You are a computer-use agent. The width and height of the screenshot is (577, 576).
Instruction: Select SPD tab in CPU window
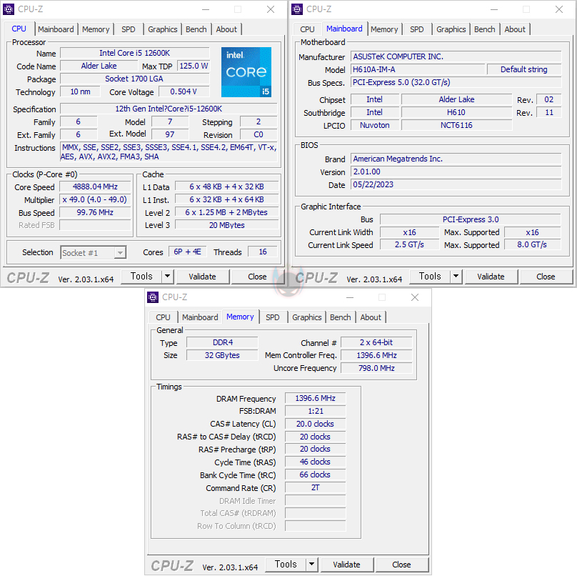[129, 29]
